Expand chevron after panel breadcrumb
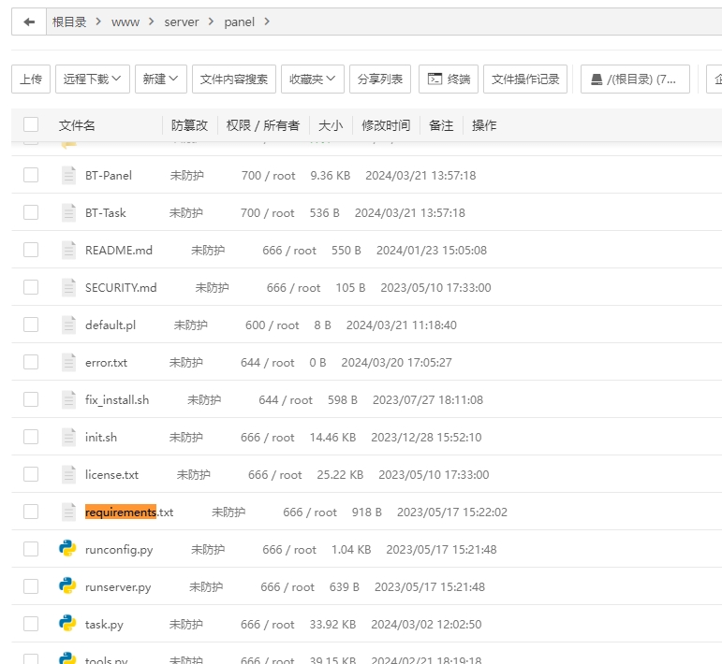Viewport: 722px width, 664px height. (267, 22)
